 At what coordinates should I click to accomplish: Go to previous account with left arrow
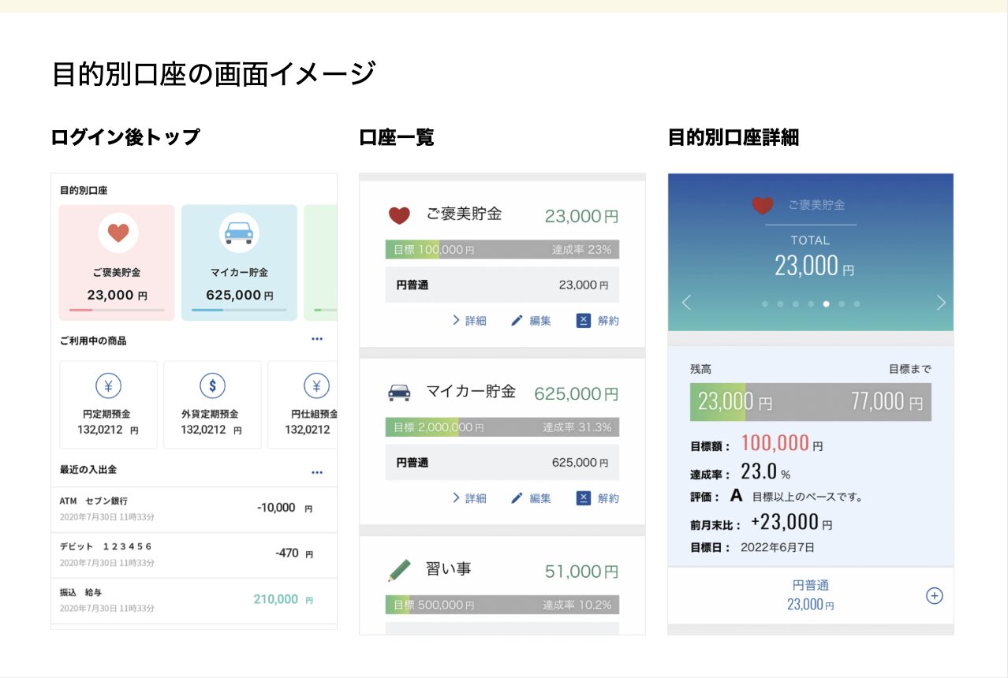[x=686, y=303]
